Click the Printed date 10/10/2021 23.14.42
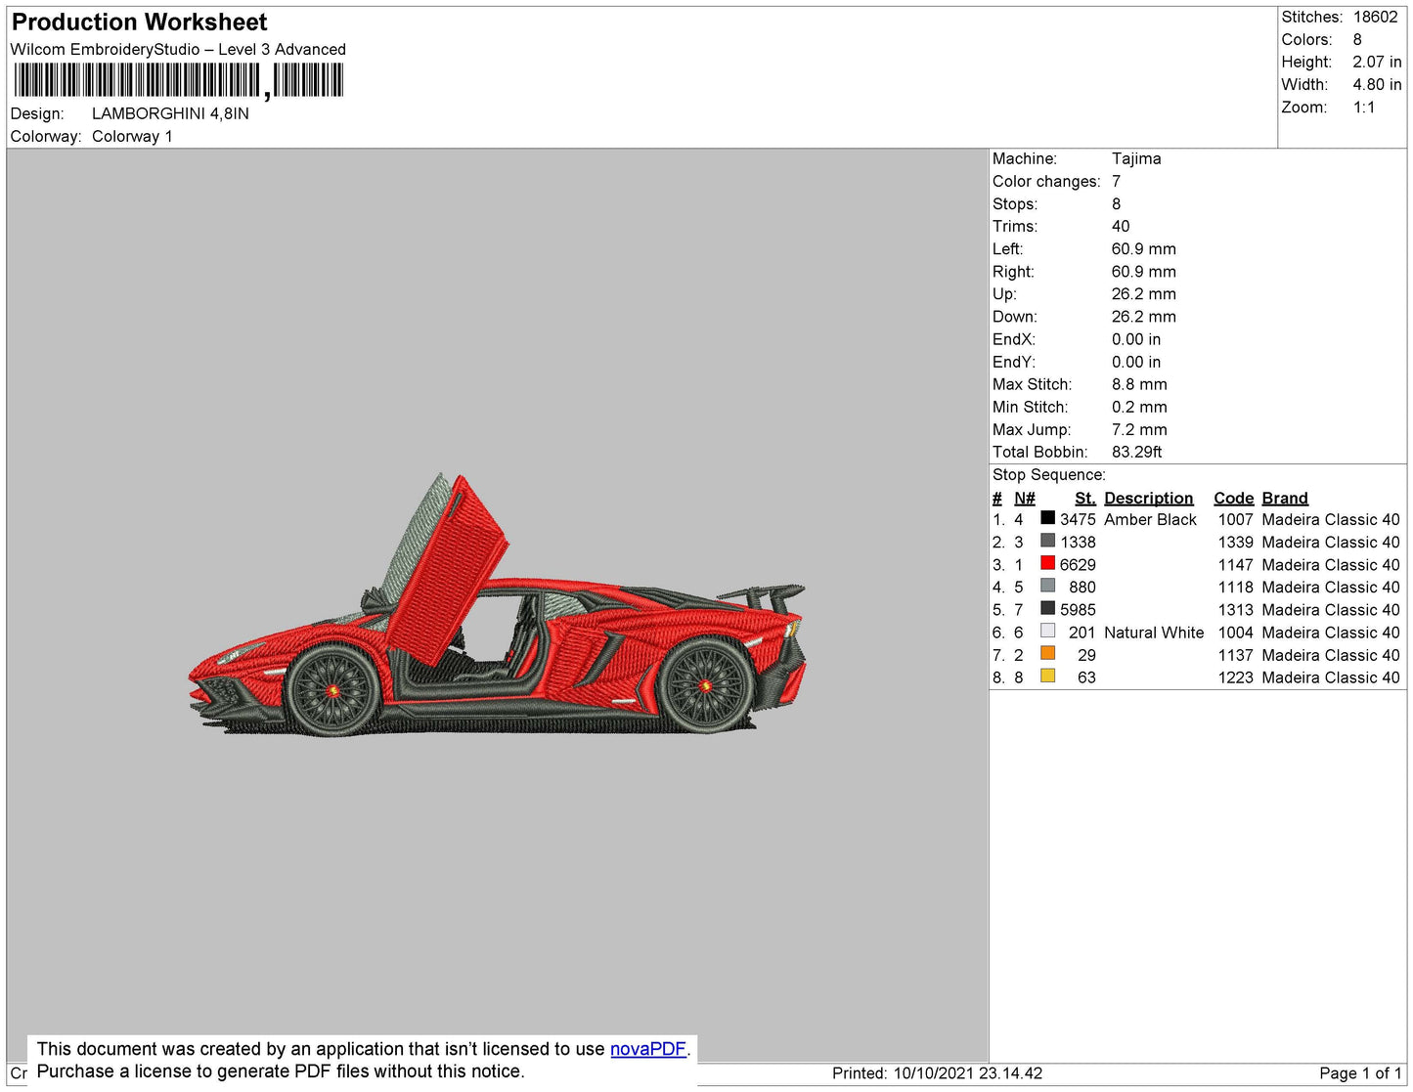This screenshot has width=1413, height=1092. [967, 1073]
